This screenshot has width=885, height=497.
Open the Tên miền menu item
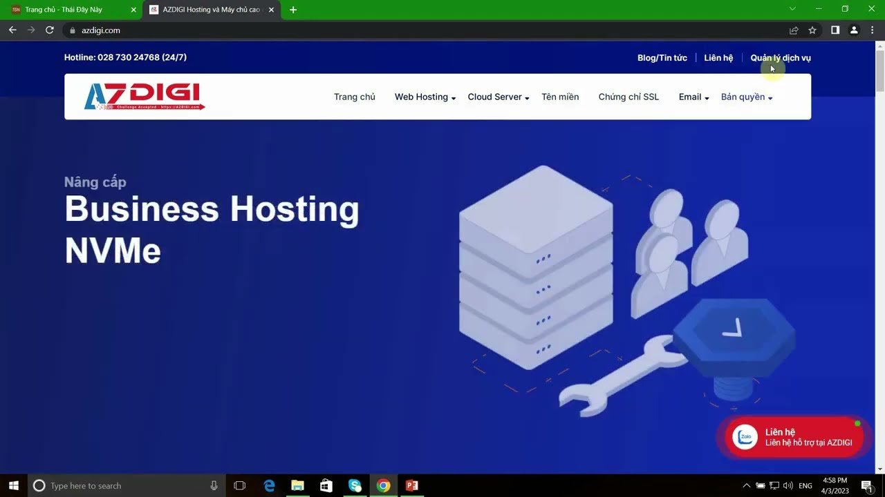click(x=560, y=97)
